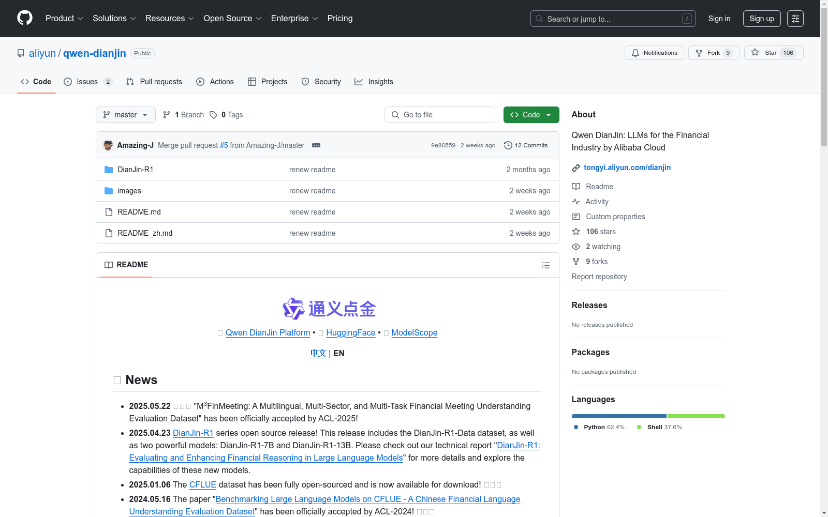Click the Shell language bar segment
Viewport: 828px width, 517px height.
pos(697,416)
